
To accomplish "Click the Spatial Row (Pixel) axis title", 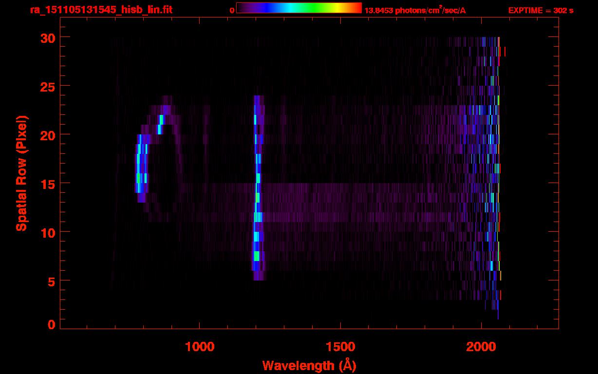I will pos(21,173).
